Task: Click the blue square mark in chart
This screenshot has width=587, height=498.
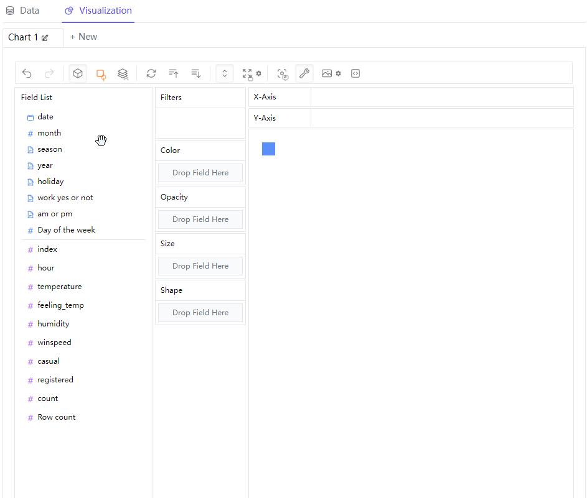Action: coord(268,149)
